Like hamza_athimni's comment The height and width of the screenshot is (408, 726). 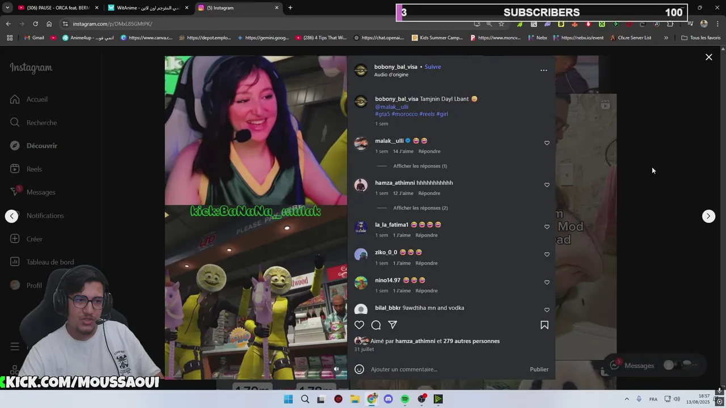pyautogui.click(x=547, y=185)
